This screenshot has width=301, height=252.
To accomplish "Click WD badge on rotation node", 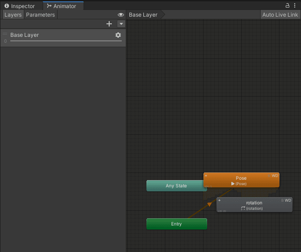I will point(288,200).
